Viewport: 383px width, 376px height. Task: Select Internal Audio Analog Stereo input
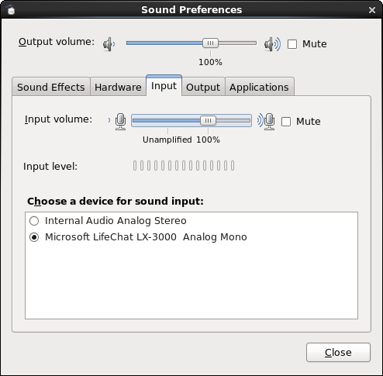click(x=34, y=221)
